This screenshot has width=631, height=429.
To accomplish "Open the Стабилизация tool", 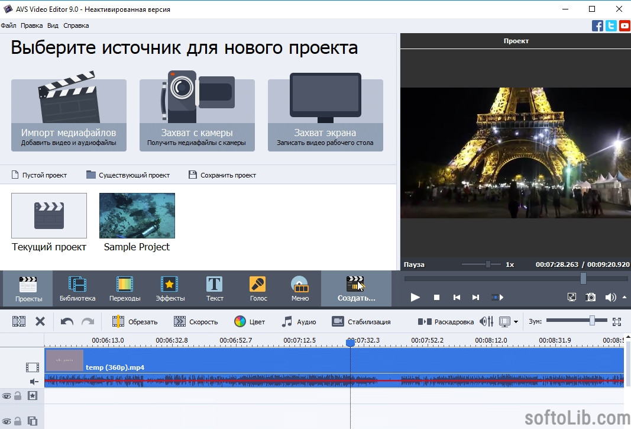I will coord(361,321).
